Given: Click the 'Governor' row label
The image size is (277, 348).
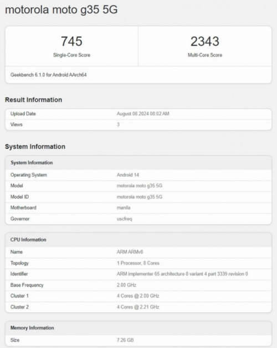Looking at the screenshot, I should click(x=20, y=219).
